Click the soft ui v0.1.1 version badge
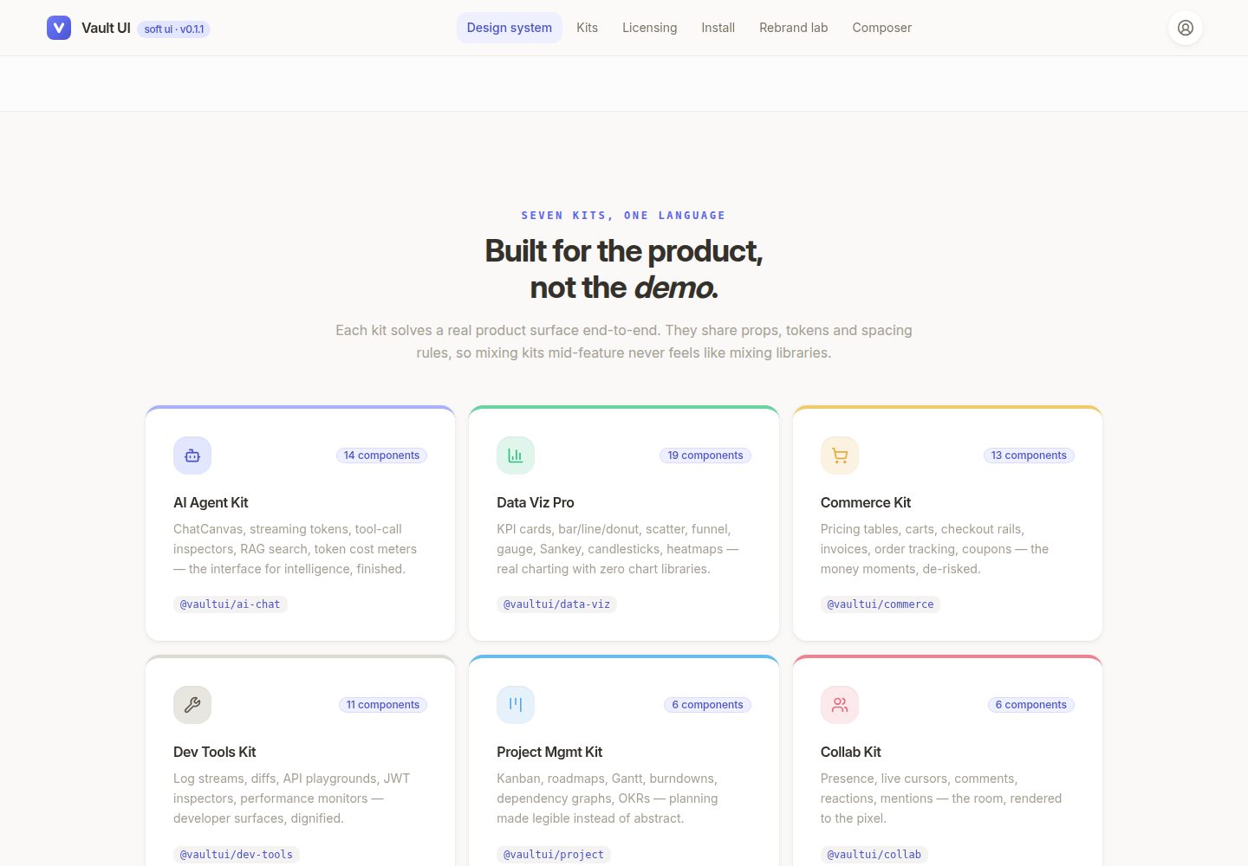Screen dimensions: 1248x866 [x=174, y=29]
